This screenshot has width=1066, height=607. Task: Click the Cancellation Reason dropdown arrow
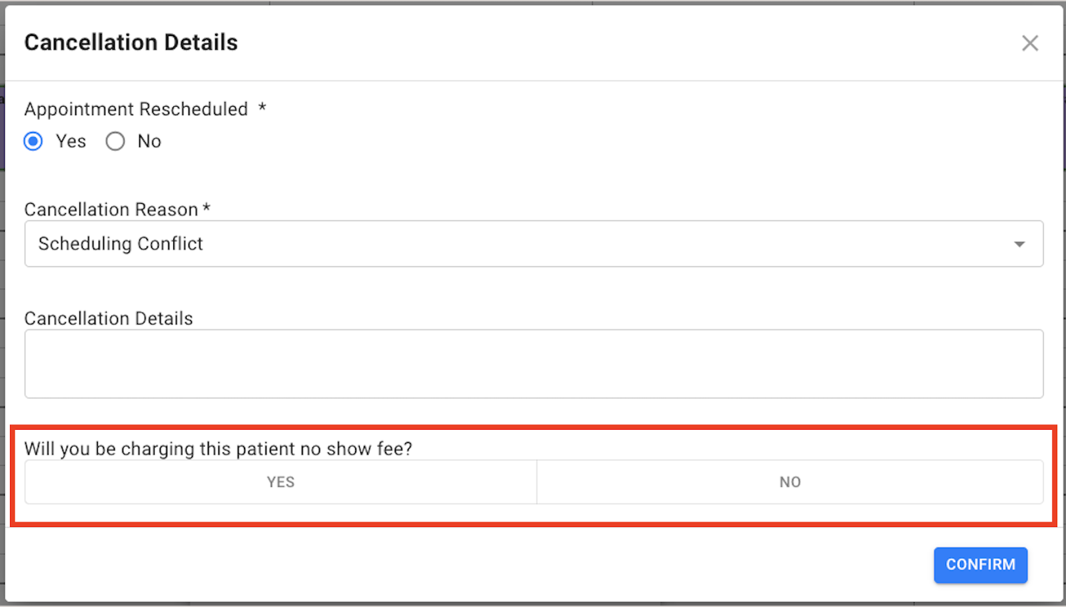coord(1019,245)
